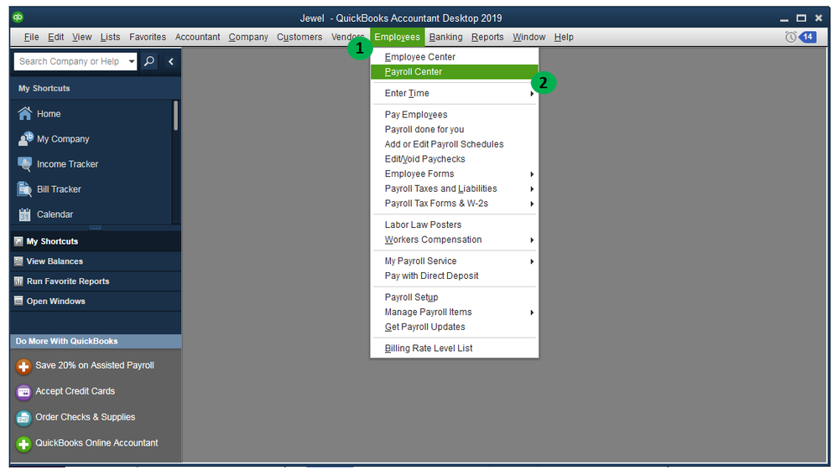Click the Run Favorite Reports button
The width and height of the screenshot is (838, 475).
(x=96, y=281)
